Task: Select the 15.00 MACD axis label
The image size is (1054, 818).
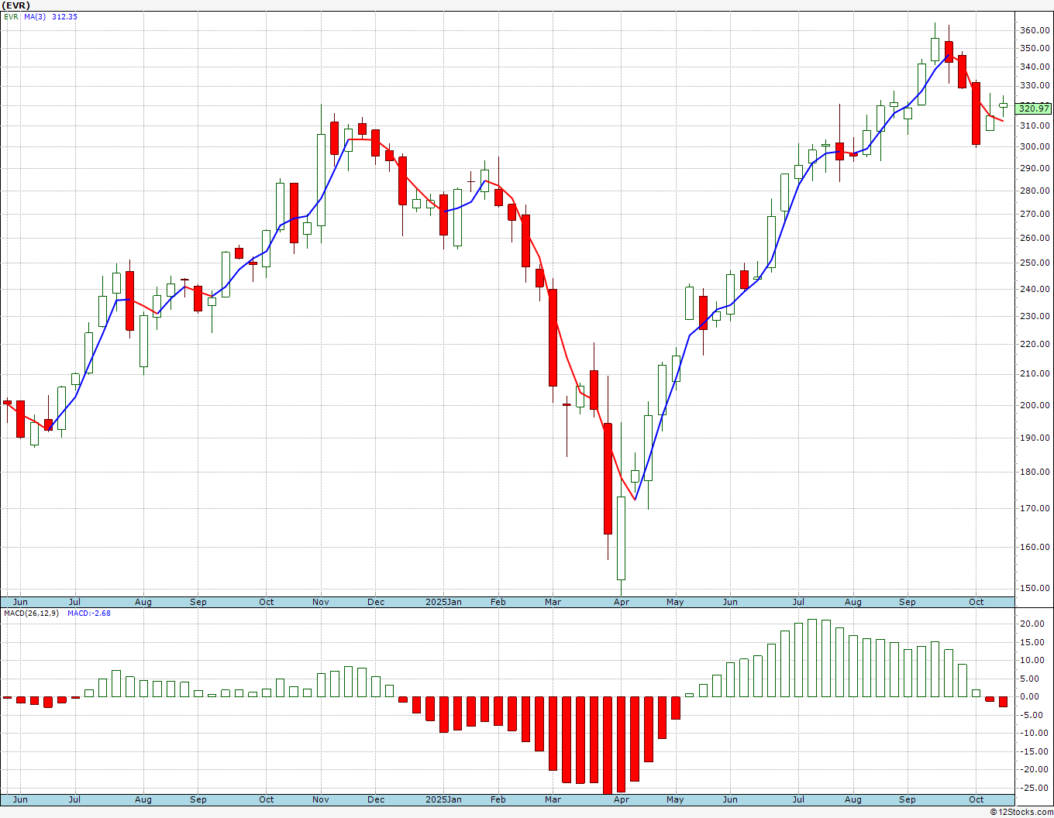Action: click(1033, 642)
